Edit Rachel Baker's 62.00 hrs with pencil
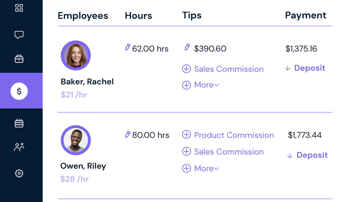Screen dimensions: 350x202 (128, 47)
